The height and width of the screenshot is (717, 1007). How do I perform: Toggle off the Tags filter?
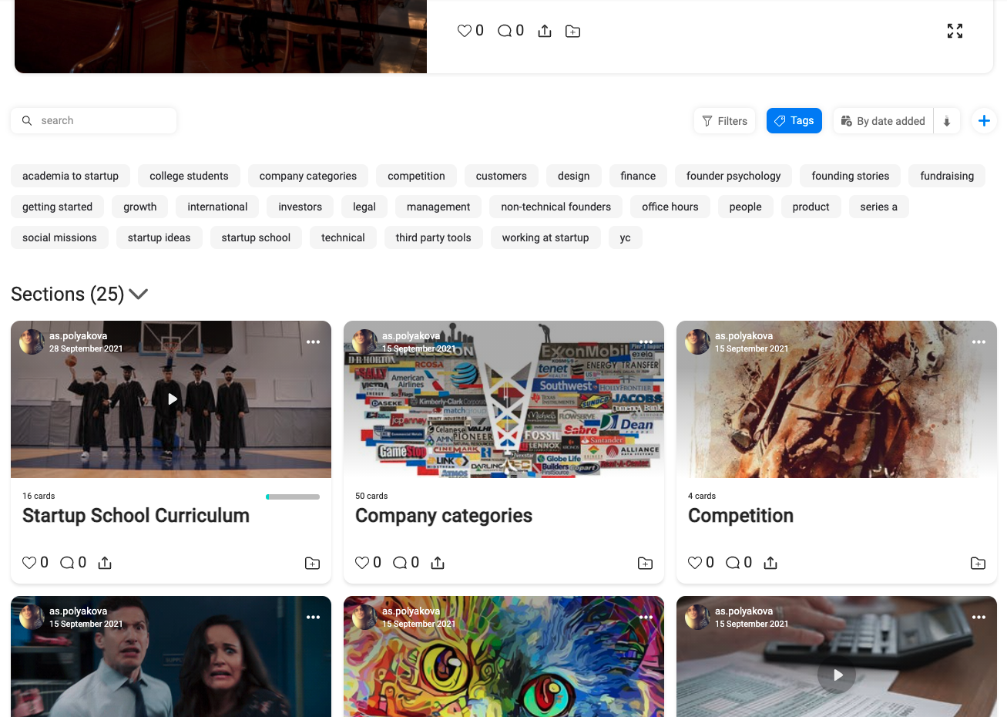[794, 120]
